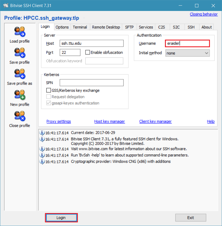Viewport: 222px width, 226px height.
Task: Click the Help link
Action: coord(211,121)
